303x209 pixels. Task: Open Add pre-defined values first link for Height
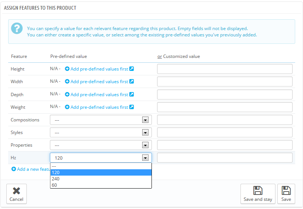[99, 69]
